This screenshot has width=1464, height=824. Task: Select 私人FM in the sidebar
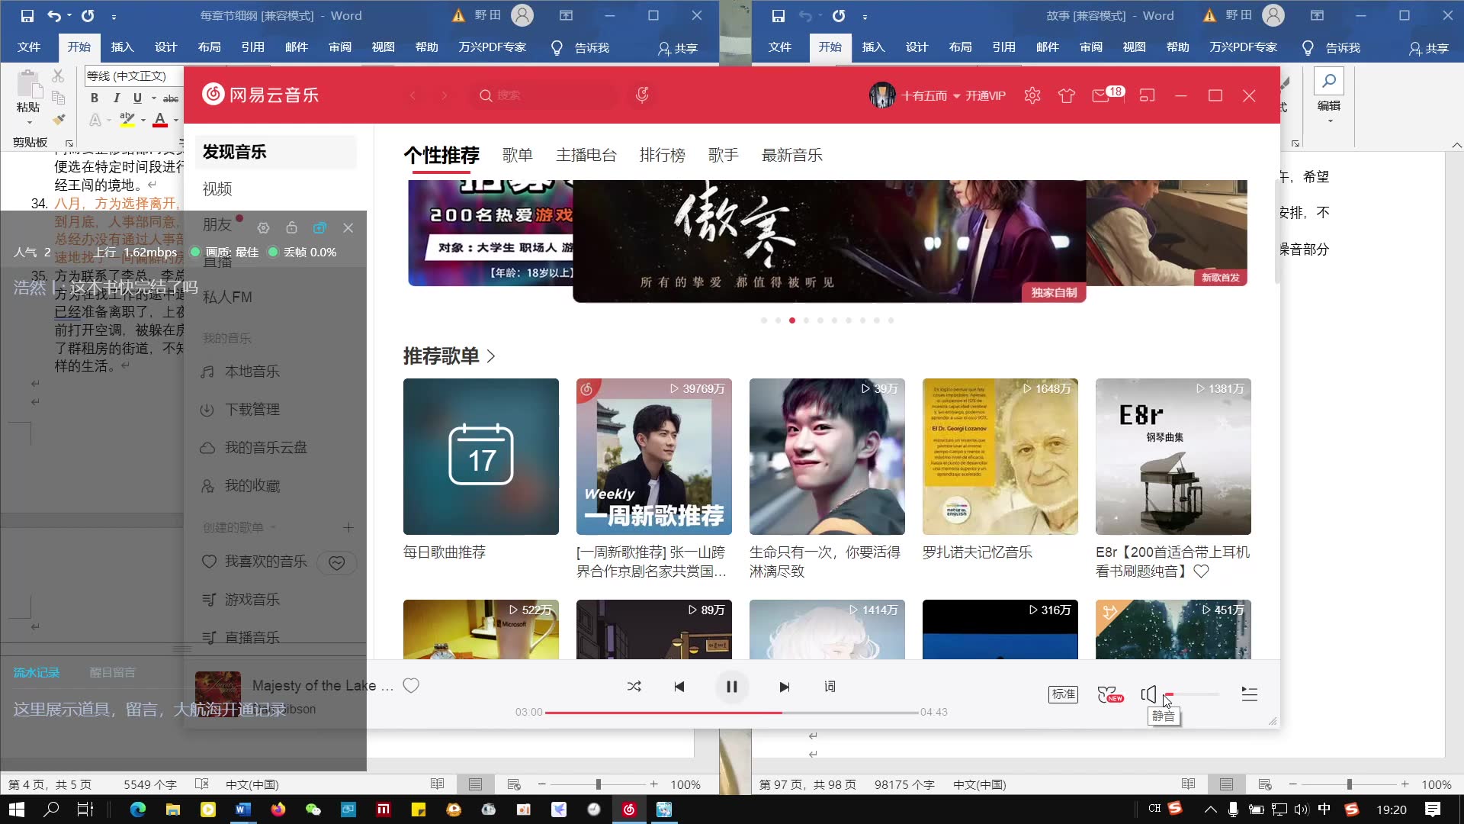tap(227, 298)
